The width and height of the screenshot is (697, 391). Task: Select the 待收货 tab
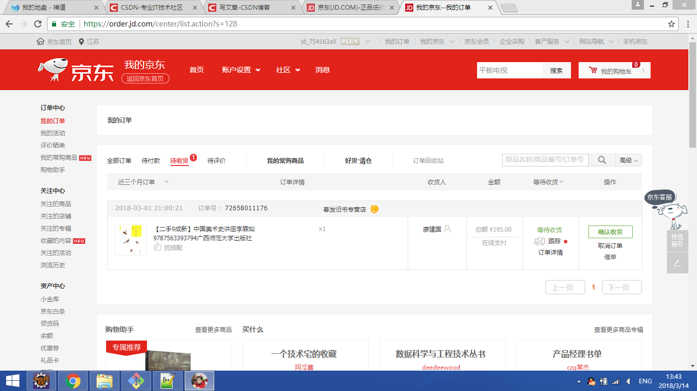179,160
